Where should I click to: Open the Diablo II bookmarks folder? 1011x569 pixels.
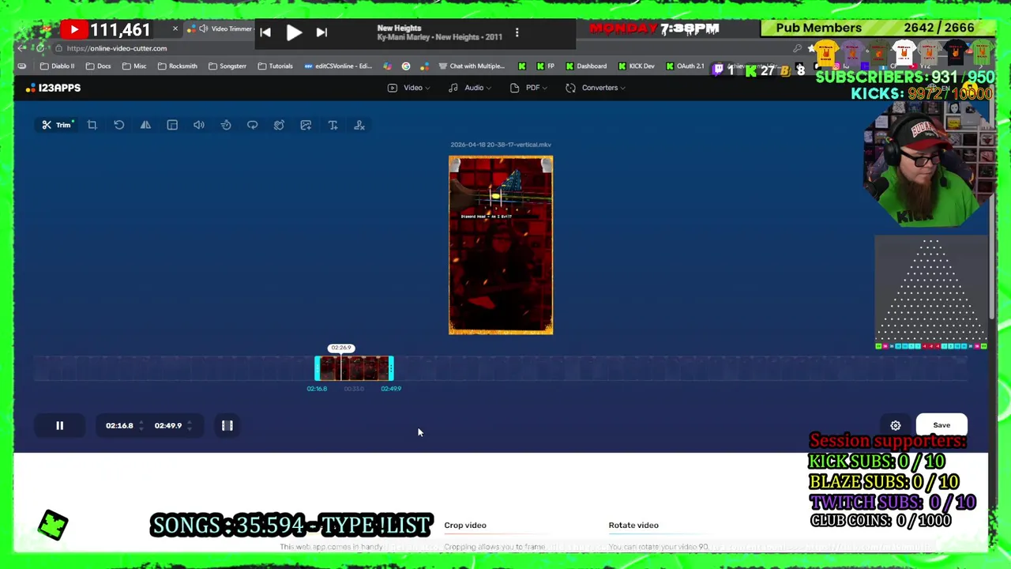[57, 66]
